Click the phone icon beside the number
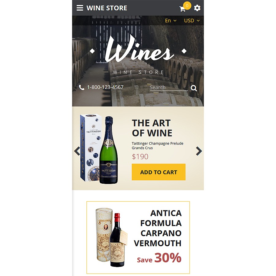 (x=82, y=87)
